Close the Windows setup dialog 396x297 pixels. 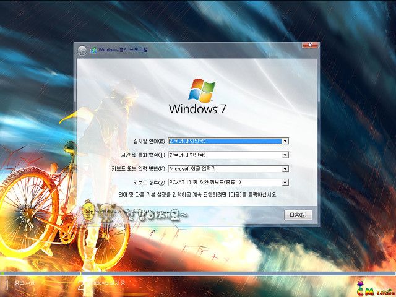tap(310, 45)
